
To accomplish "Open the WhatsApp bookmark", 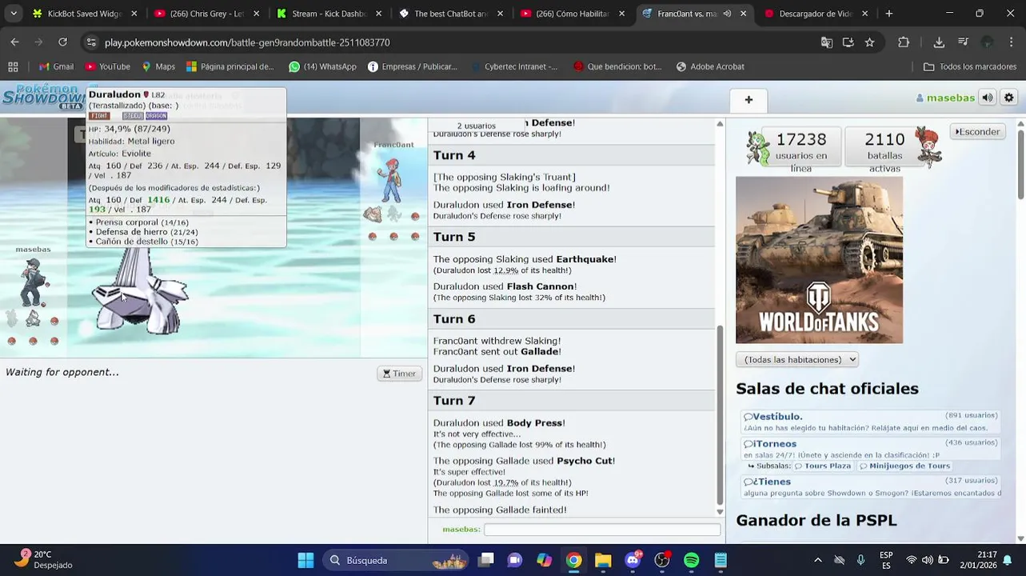I will [x=322, y=66].
